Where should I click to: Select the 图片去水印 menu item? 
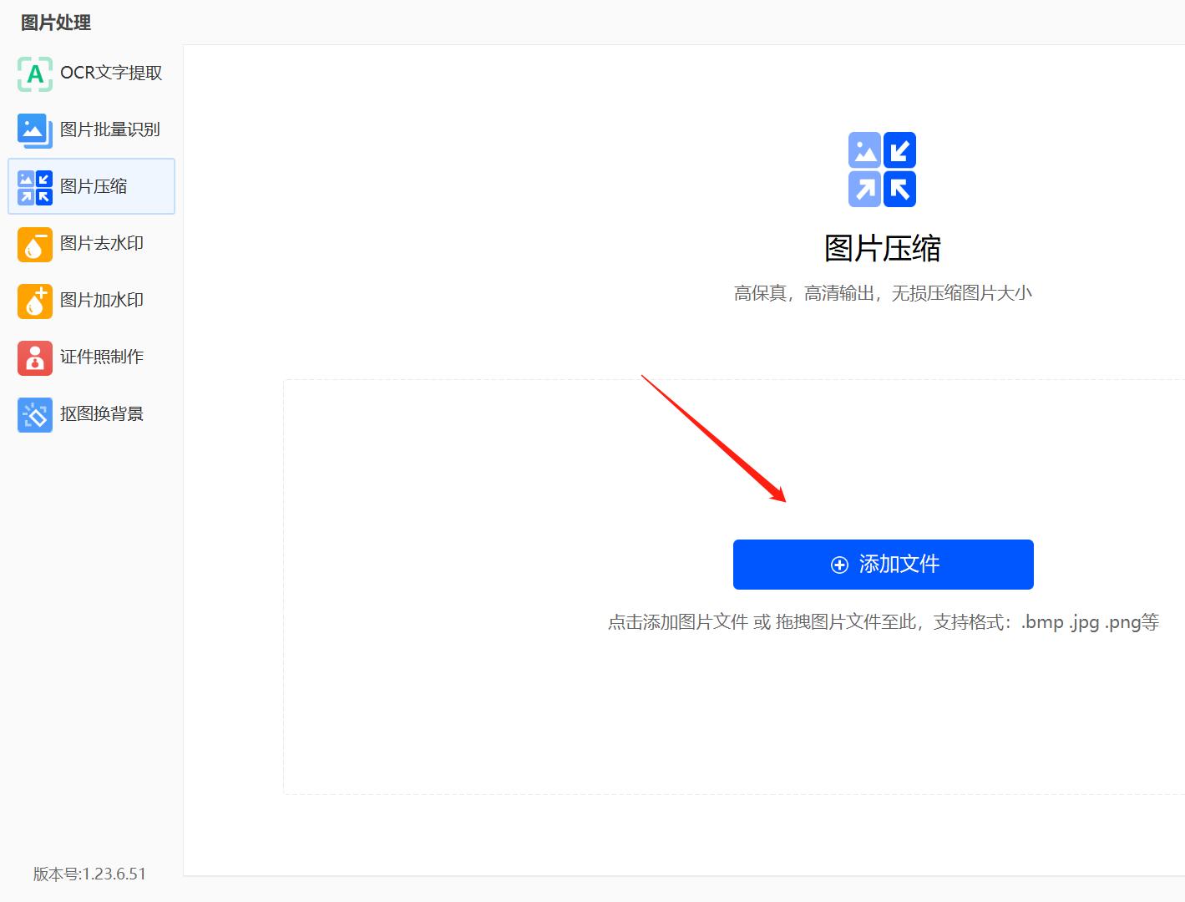coord(92,244)
